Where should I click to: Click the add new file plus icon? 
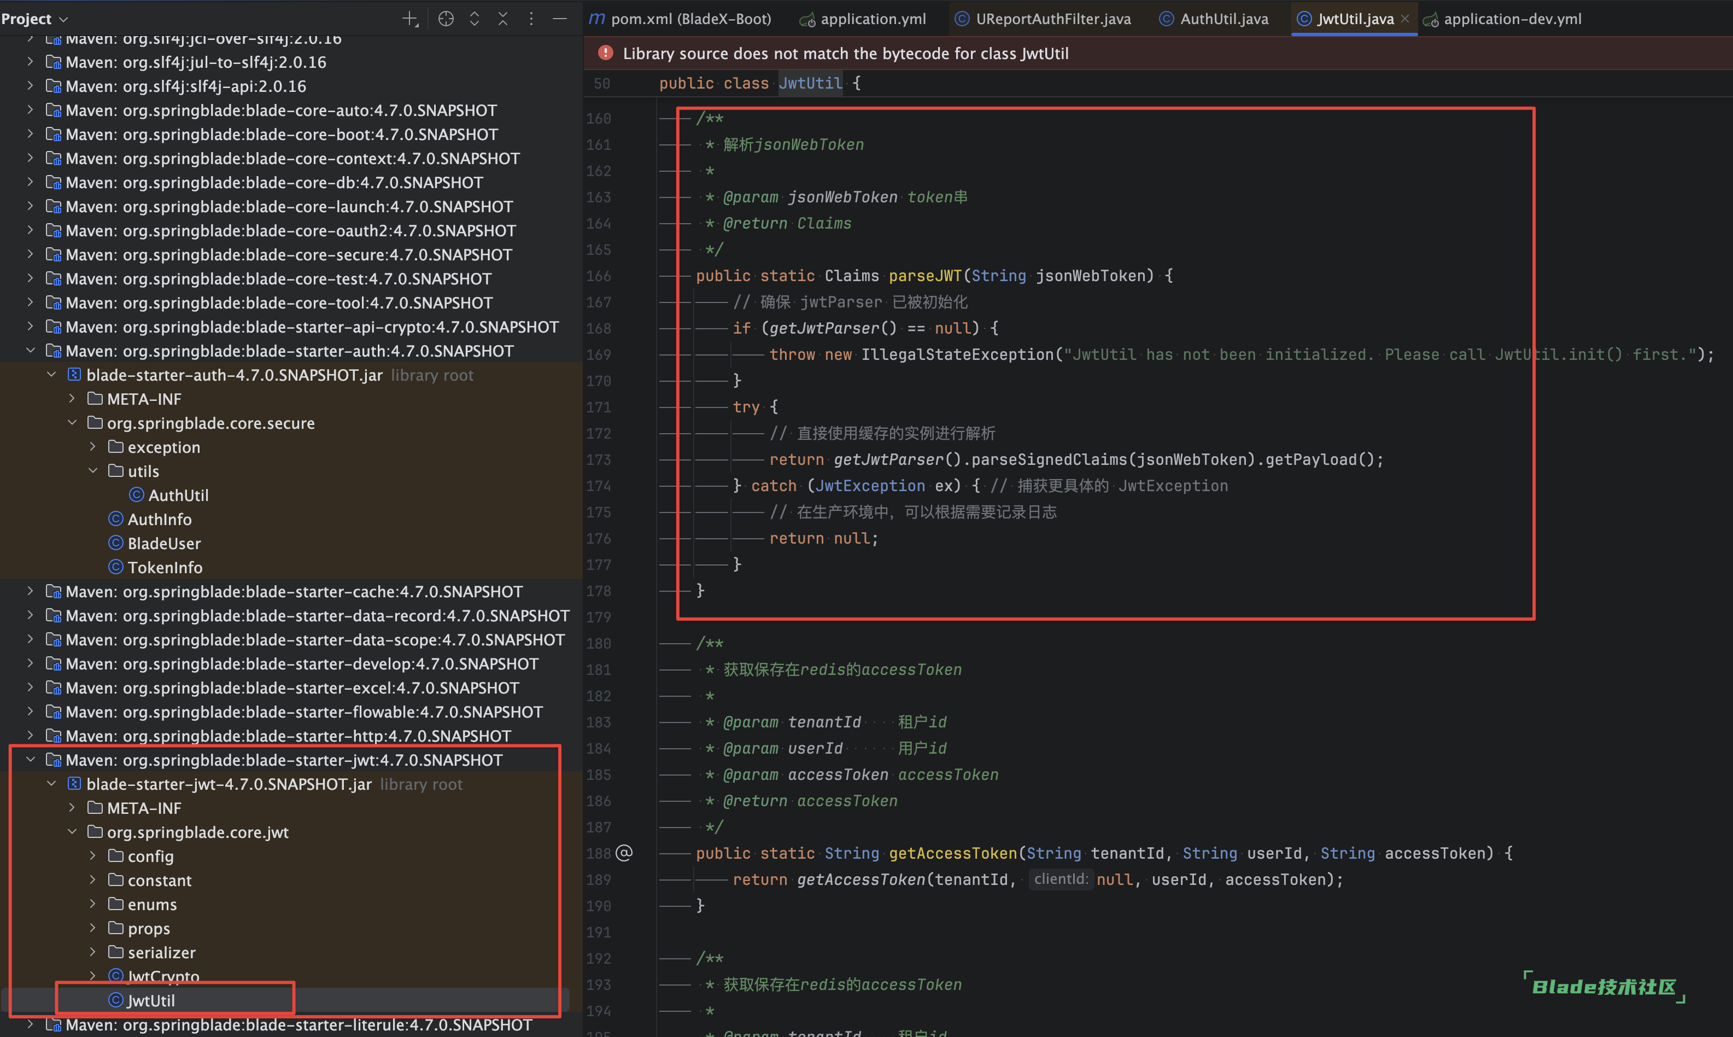(x=410, y=19)
